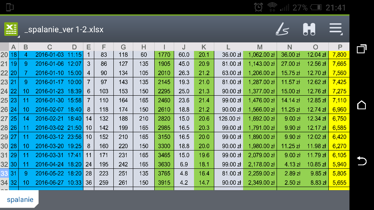Select column P header
Viewport: 374px width, 210px height.
(339, 47)
